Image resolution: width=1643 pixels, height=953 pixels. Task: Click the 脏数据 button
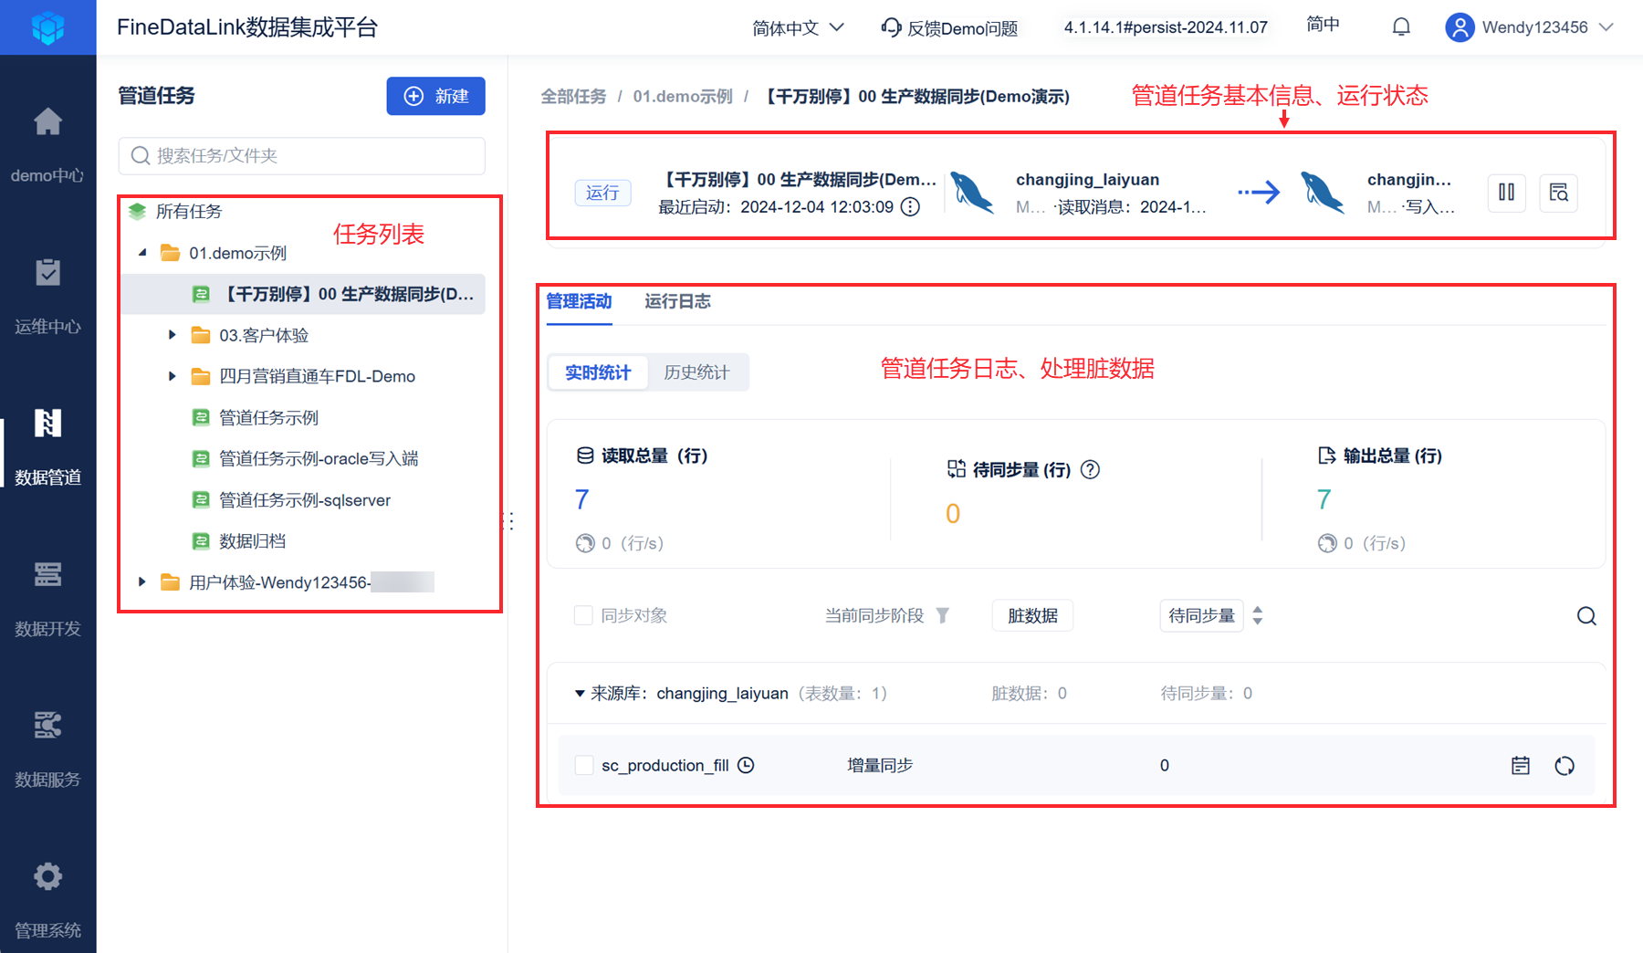(1032, 616)
